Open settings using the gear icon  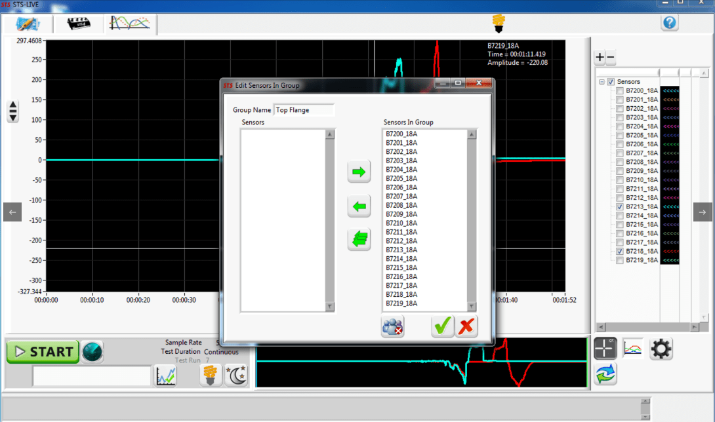(661, 349)
